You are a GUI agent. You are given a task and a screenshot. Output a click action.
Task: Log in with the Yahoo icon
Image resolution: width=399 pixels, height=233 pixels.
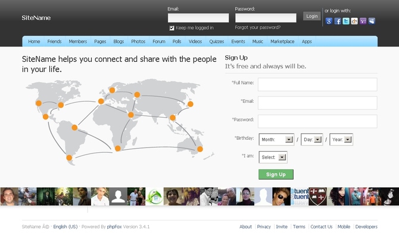(363, 21)
